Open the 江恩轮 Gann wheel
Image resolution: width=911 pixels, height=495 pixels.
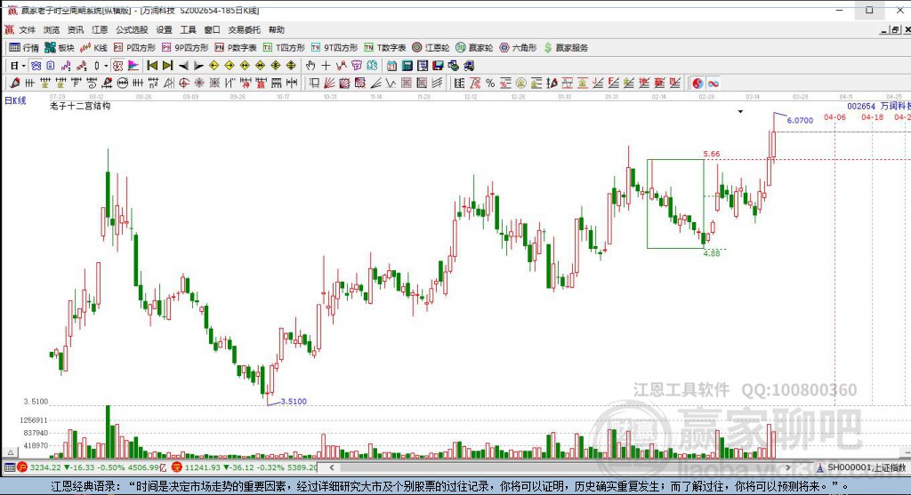(x=431, y=48)
